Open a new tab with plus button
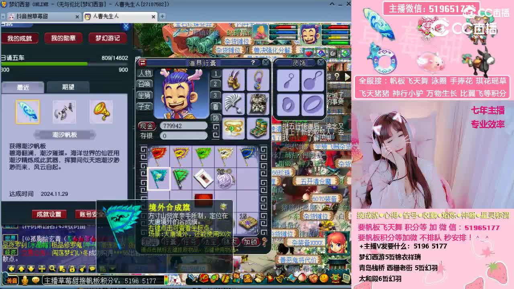514x289 pixels. tap(162, 16)
